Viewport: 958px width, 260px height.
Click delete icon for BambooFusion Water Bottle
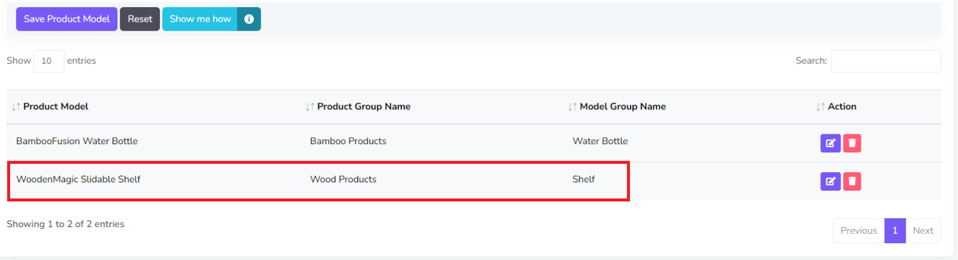tap(852, 143)
